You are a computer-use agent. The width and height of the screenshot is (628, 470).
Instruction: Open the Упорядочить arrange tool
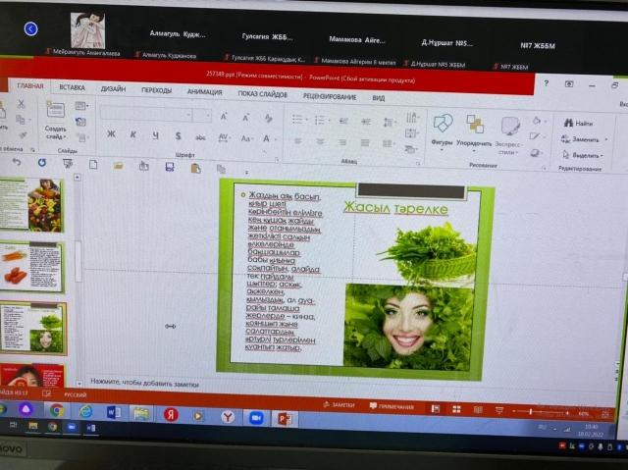point(475,126)
